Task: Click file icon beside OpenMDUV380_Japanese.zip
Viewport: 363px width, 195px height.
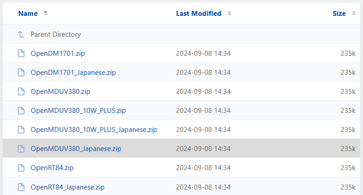Action: coord(21,149)
